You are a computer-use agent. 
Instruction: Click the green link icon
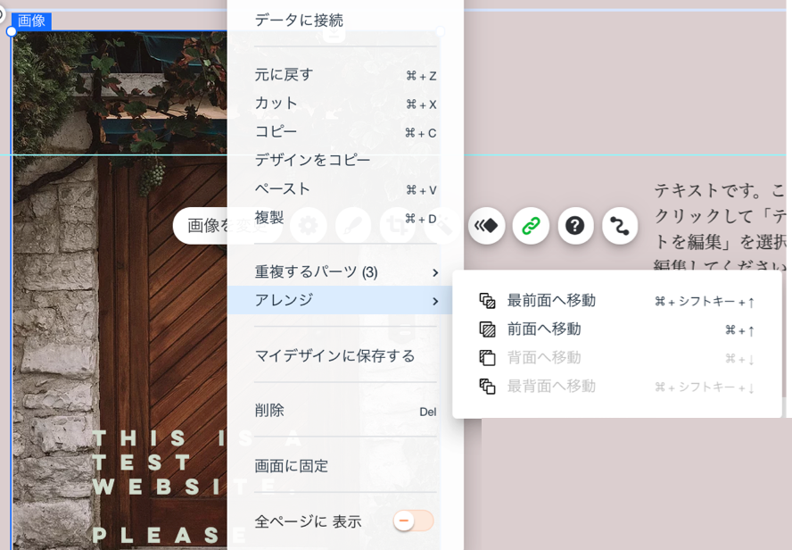click(x=532, y=226)
